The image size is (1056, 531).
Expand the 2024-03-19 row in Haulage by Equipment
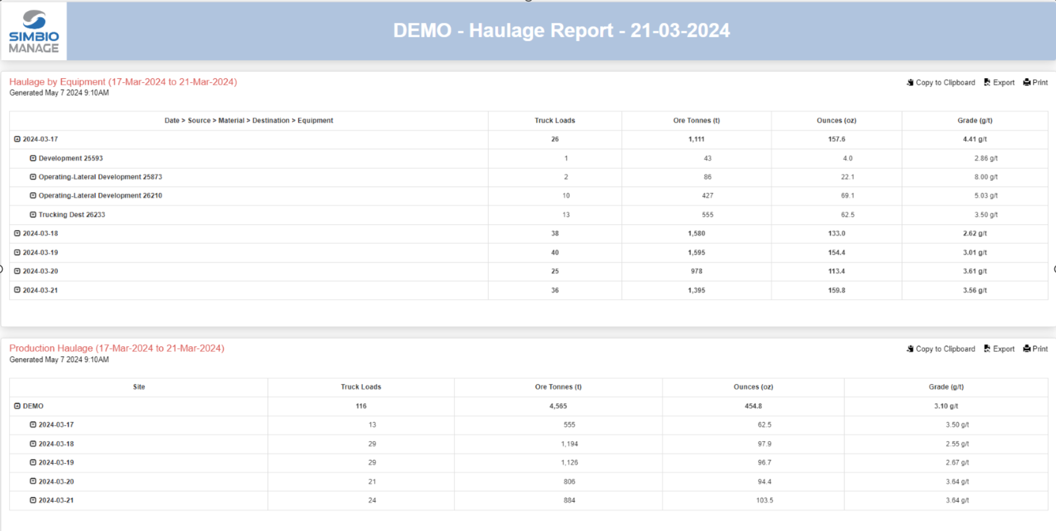(17, 252)
